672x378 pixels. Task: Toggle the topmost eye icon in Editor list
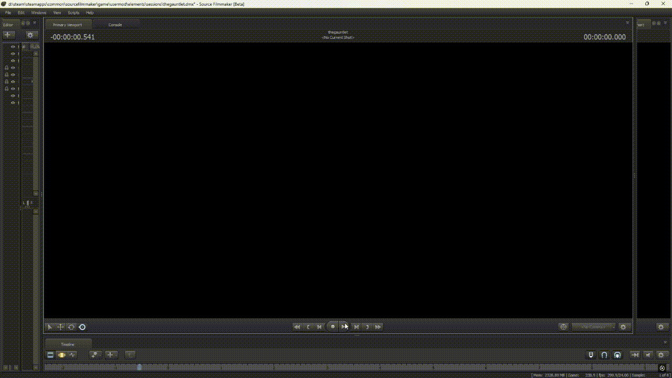point(13,47)
